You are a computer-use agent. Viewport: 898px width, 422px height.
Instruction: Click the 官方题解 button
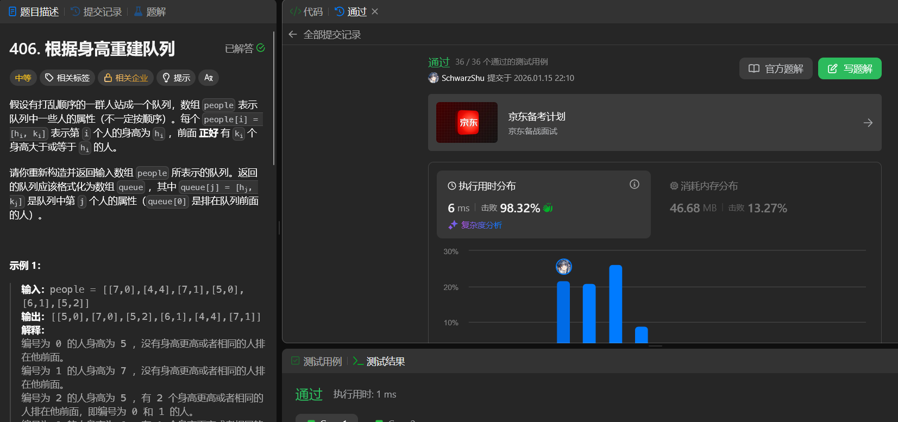(x=775, y=68)
